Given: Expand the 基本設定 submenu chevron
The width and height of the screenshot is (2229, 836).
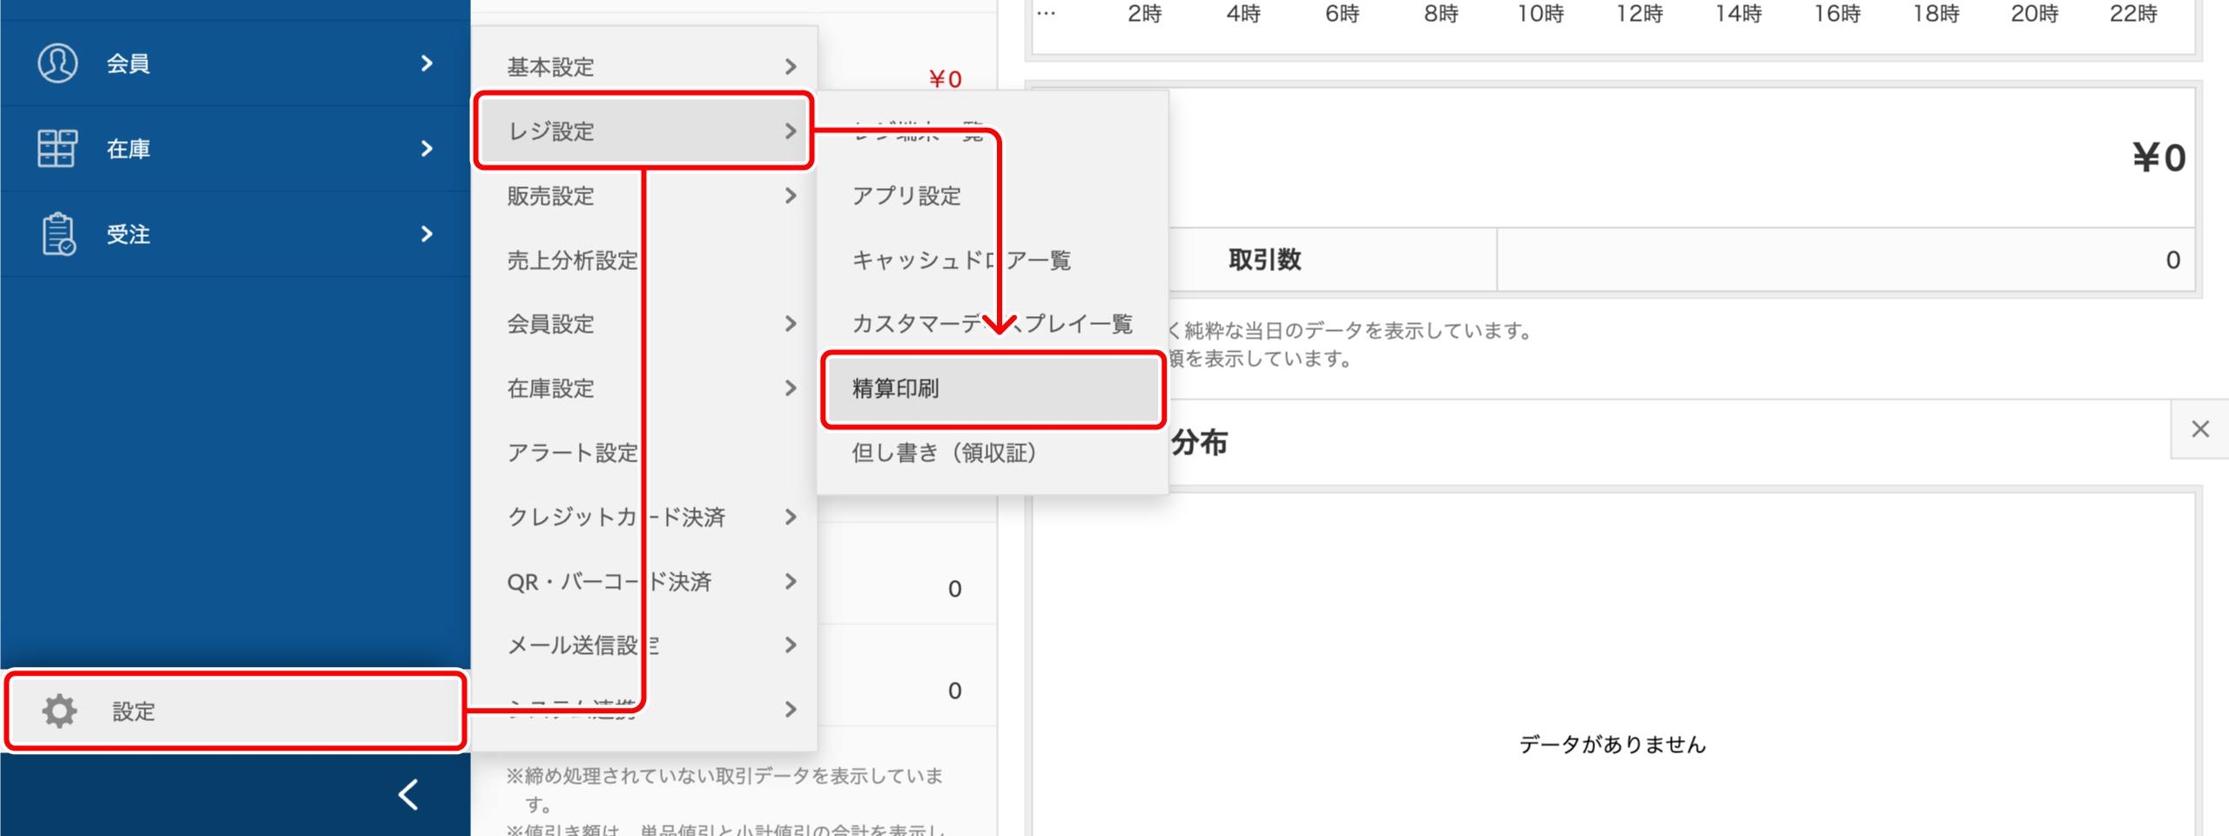Looking at the screenshot, I should click(791, 66).
